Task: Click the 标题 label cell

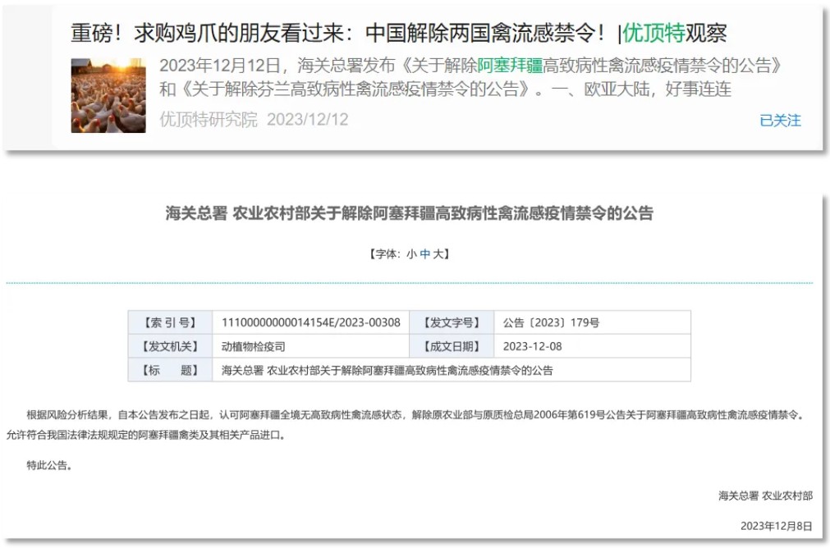Action: [x=171, y=370]
